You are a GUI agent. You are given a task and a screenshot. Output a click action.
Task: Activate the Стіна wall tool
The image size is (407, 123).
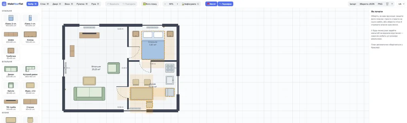pos(44,4)
